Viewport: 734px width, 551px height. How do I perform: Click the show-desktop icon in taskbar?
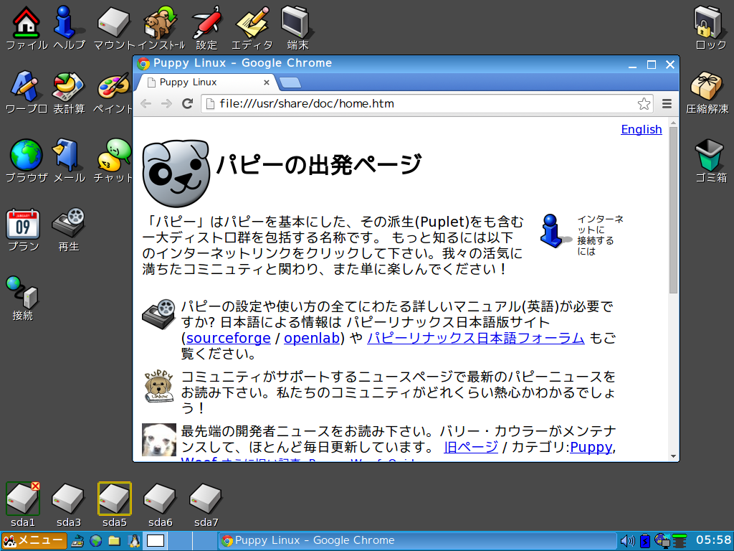pyautogui.click(x=77, y=541)
